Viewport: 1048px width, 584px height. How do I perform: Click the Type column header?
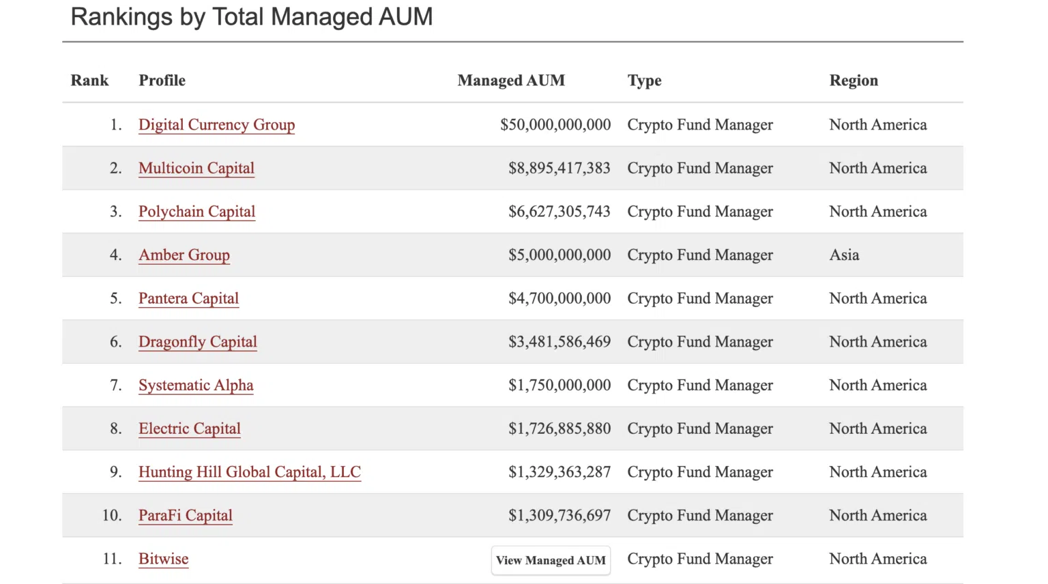pos(645,81)
